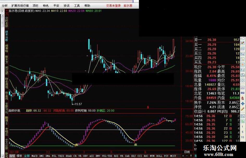
Task: Click the 换手 7.26% value
Action: pos(211,103)
